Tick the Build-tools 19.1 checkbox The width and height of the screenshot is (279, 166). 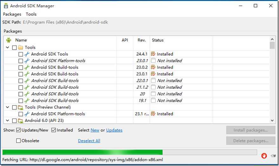pyautogui.click(x=21, y=100)
